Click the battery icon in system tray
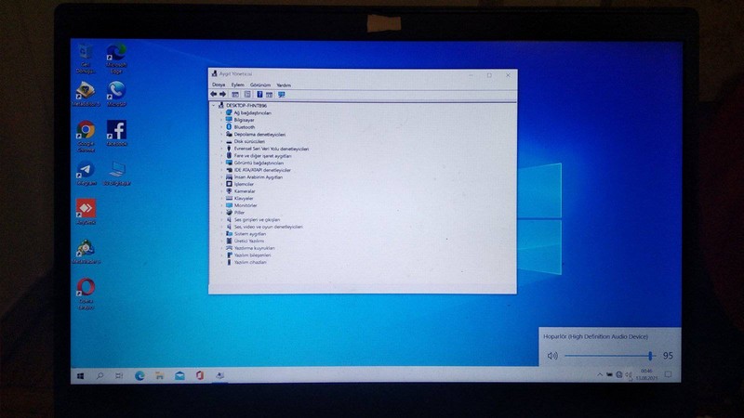Viewport: 744px width, 418px height. coord(609,375)
